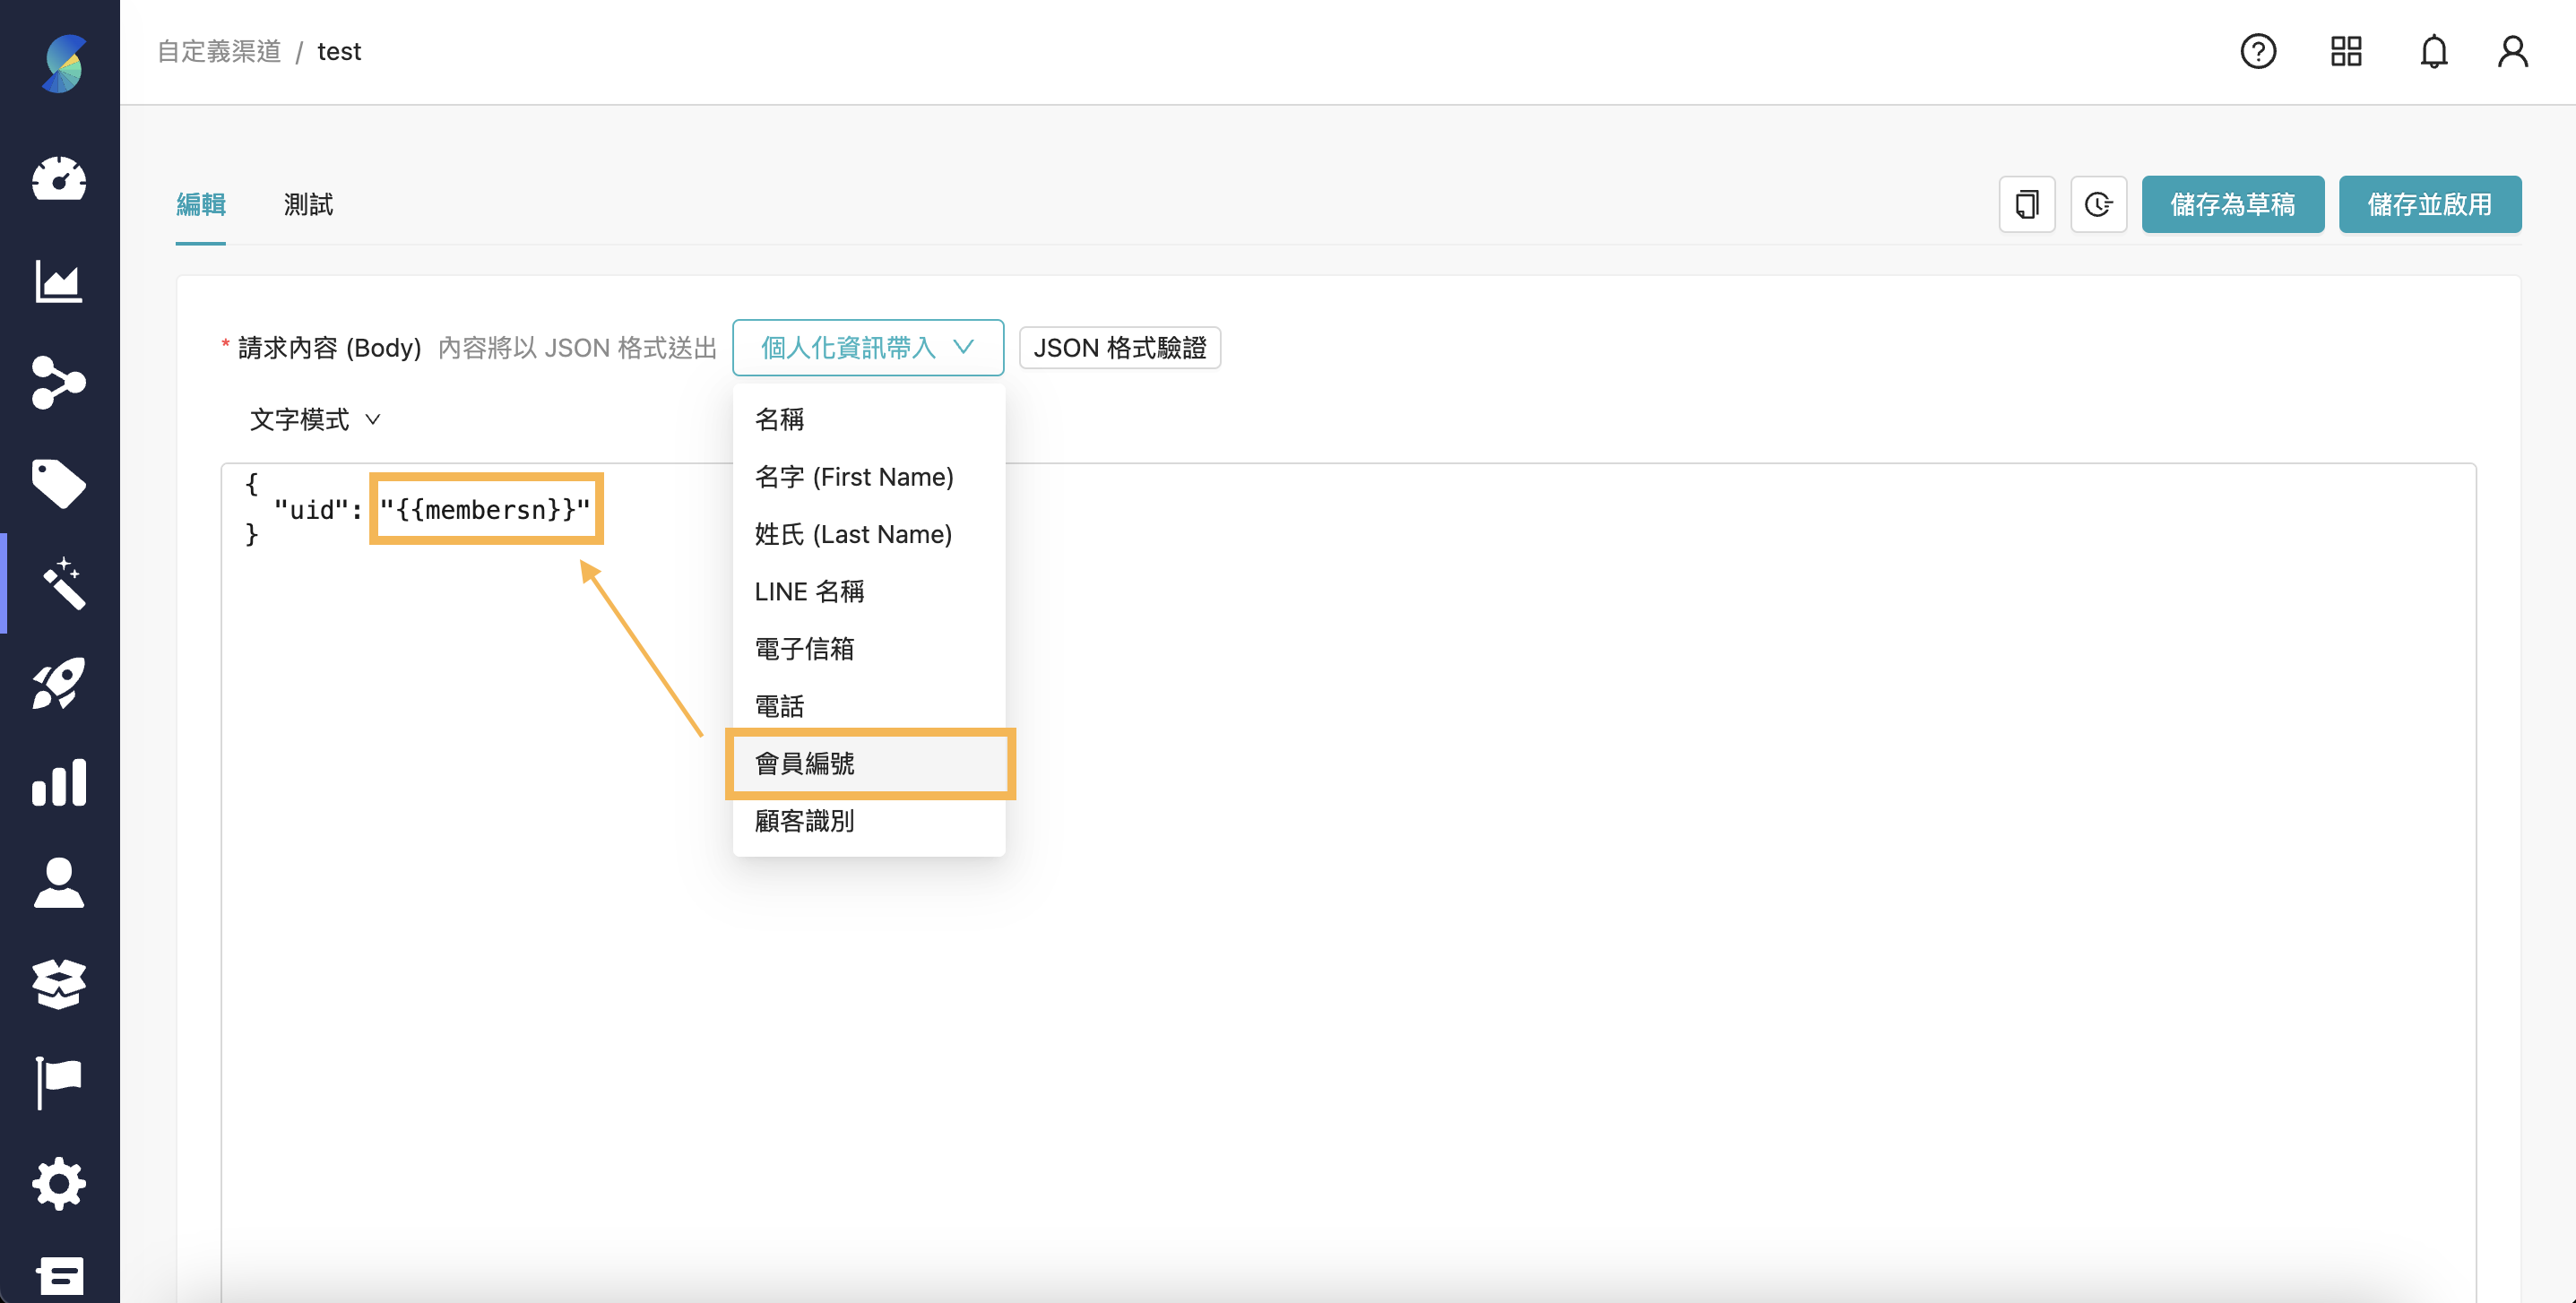2576x1303 pixels.
Task: Open the version history clock icon
Action: [x=2098, y=204]
